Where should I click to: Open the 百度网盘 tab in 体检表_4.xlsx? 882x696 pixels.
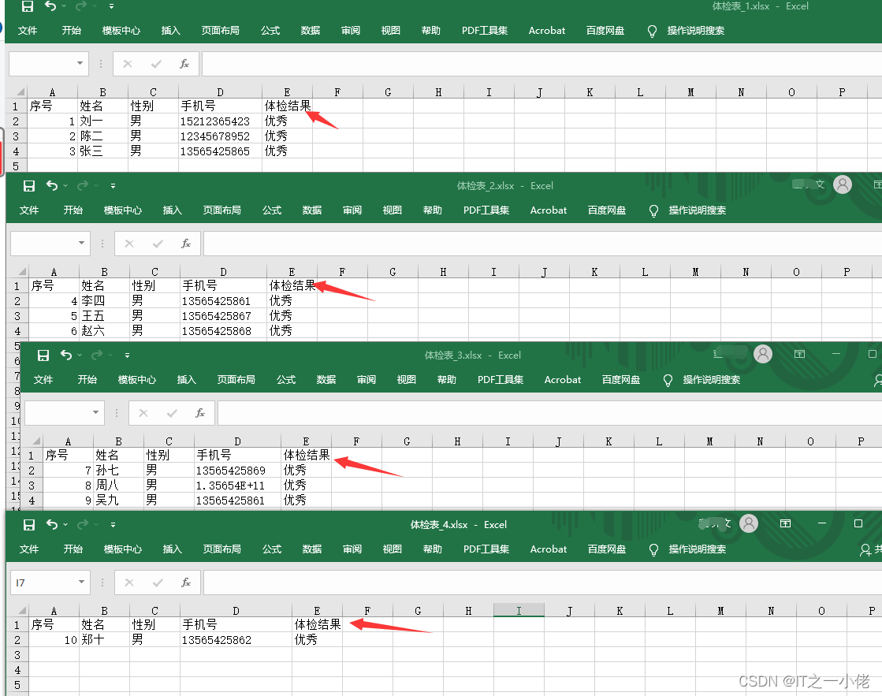point(607,549)
